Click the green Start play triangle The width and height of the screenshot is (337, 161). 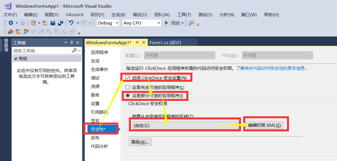[x=166, y=23]
